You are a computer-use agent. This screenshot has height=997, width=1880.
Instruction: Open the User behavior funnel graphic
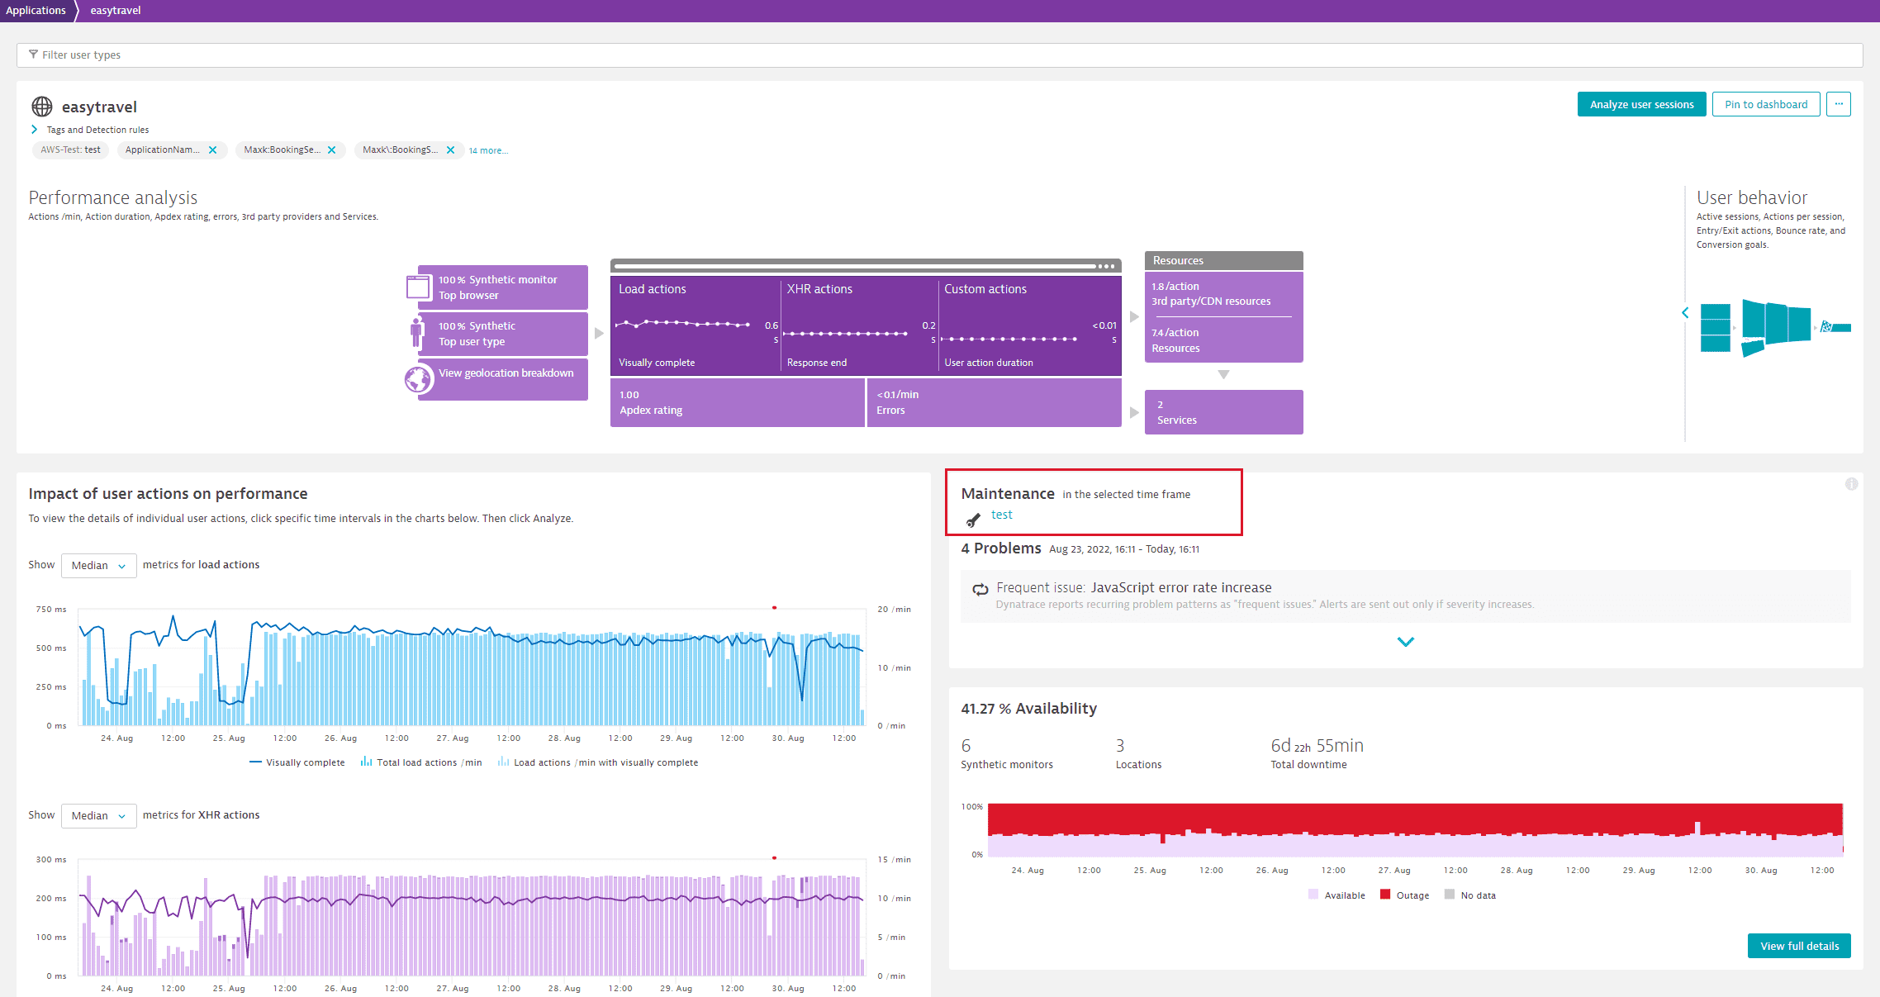(1775, 327)
